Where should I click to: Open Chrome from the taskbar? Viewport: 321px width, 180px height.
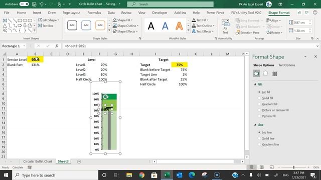[x=141, y=175]
